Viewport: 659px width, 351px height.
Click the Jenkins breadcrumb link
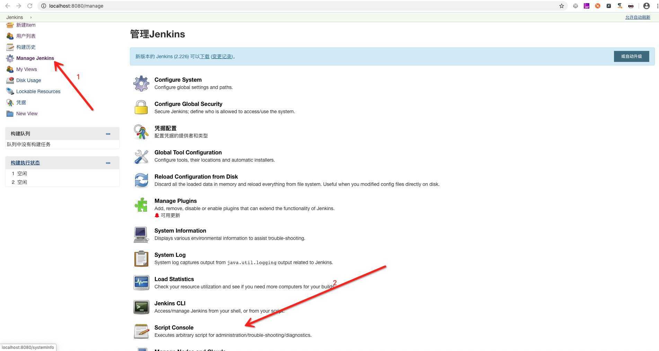click(x=15, y=17)
